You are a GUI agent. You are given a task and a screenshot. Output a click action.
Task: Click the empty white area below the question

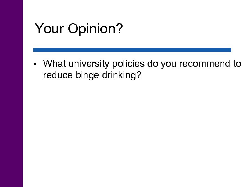click(x=135, y=132)
